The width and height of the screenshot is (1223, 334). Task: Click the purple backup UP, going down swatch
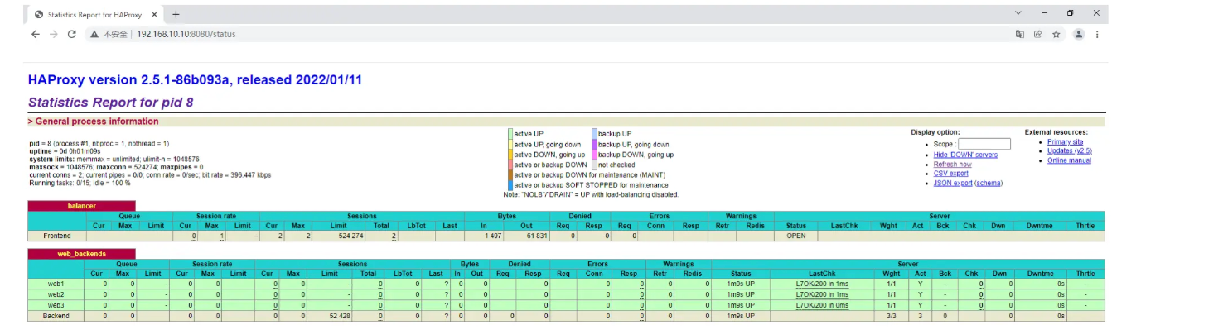coord(595,144)
